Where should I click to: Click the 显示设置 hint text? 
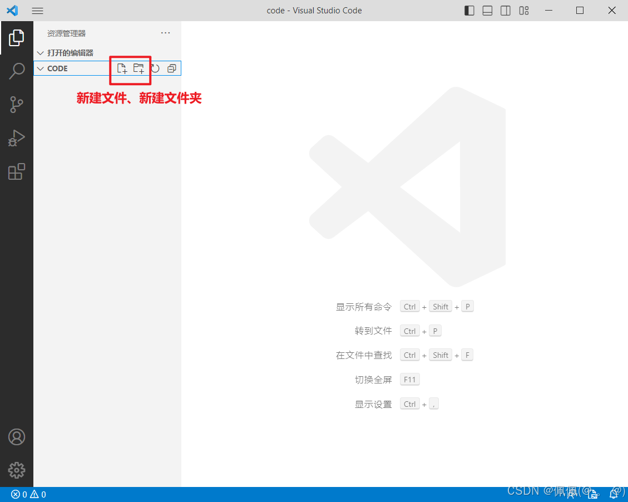[373, 404]
